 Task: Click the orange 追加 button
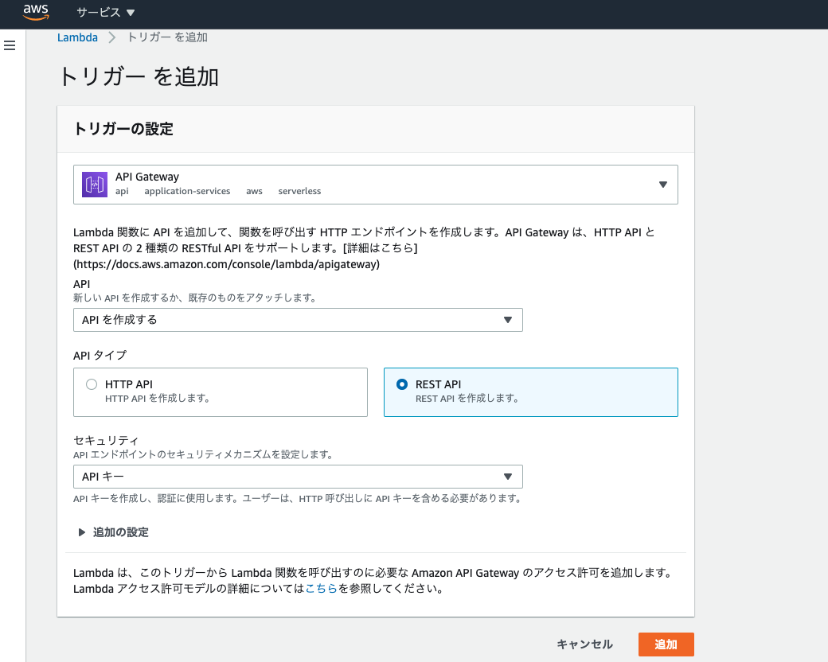[666, 644]
